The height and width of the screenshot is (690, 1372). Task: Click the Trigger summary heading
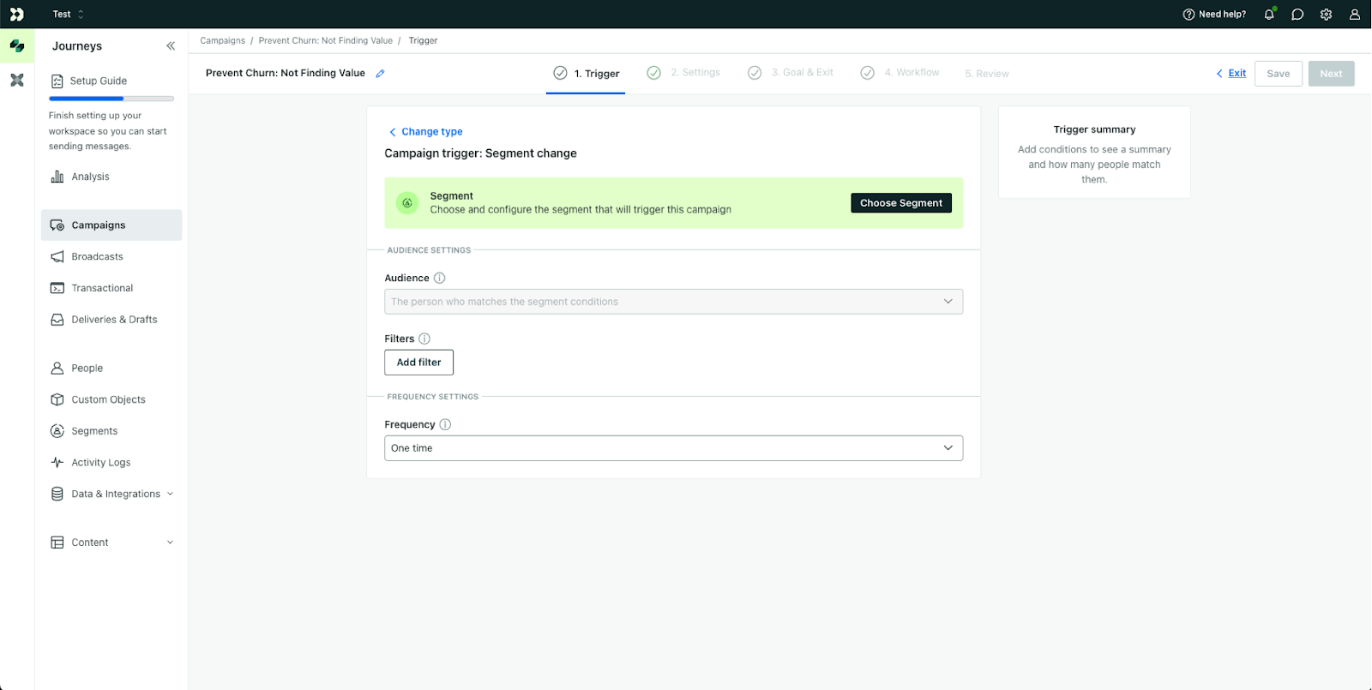point(1094,130)
